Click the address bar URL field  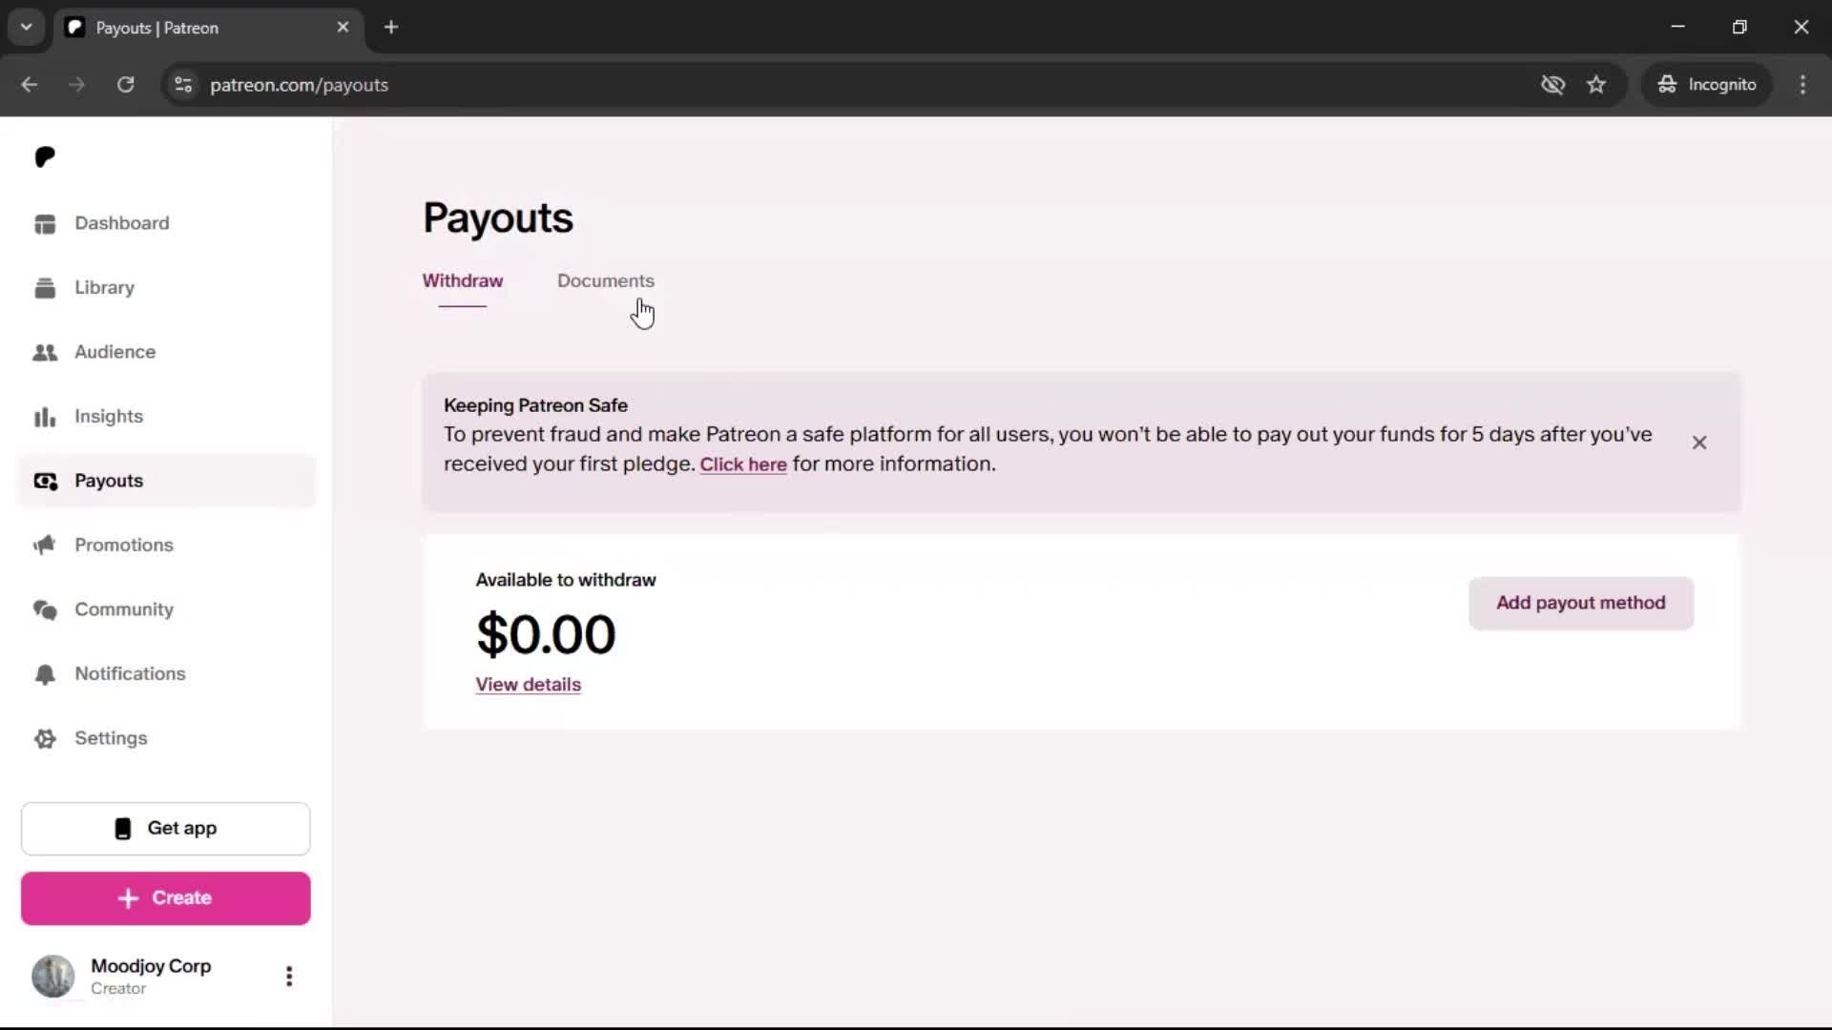pos(859,85)
